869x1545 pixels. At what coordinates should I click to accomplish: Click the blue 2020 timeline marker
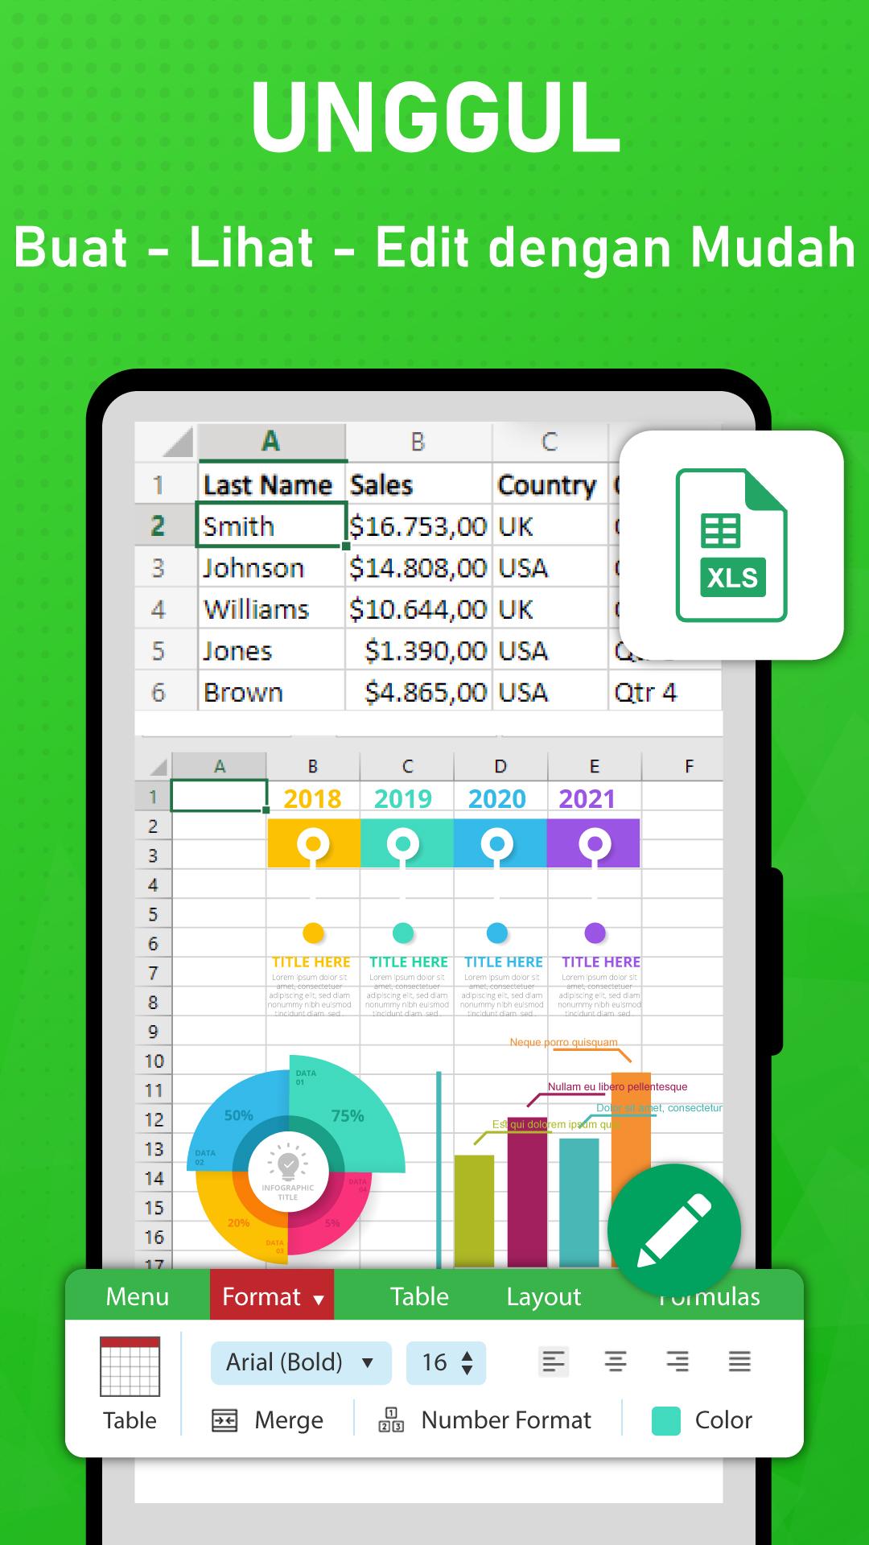coord(497,845)
